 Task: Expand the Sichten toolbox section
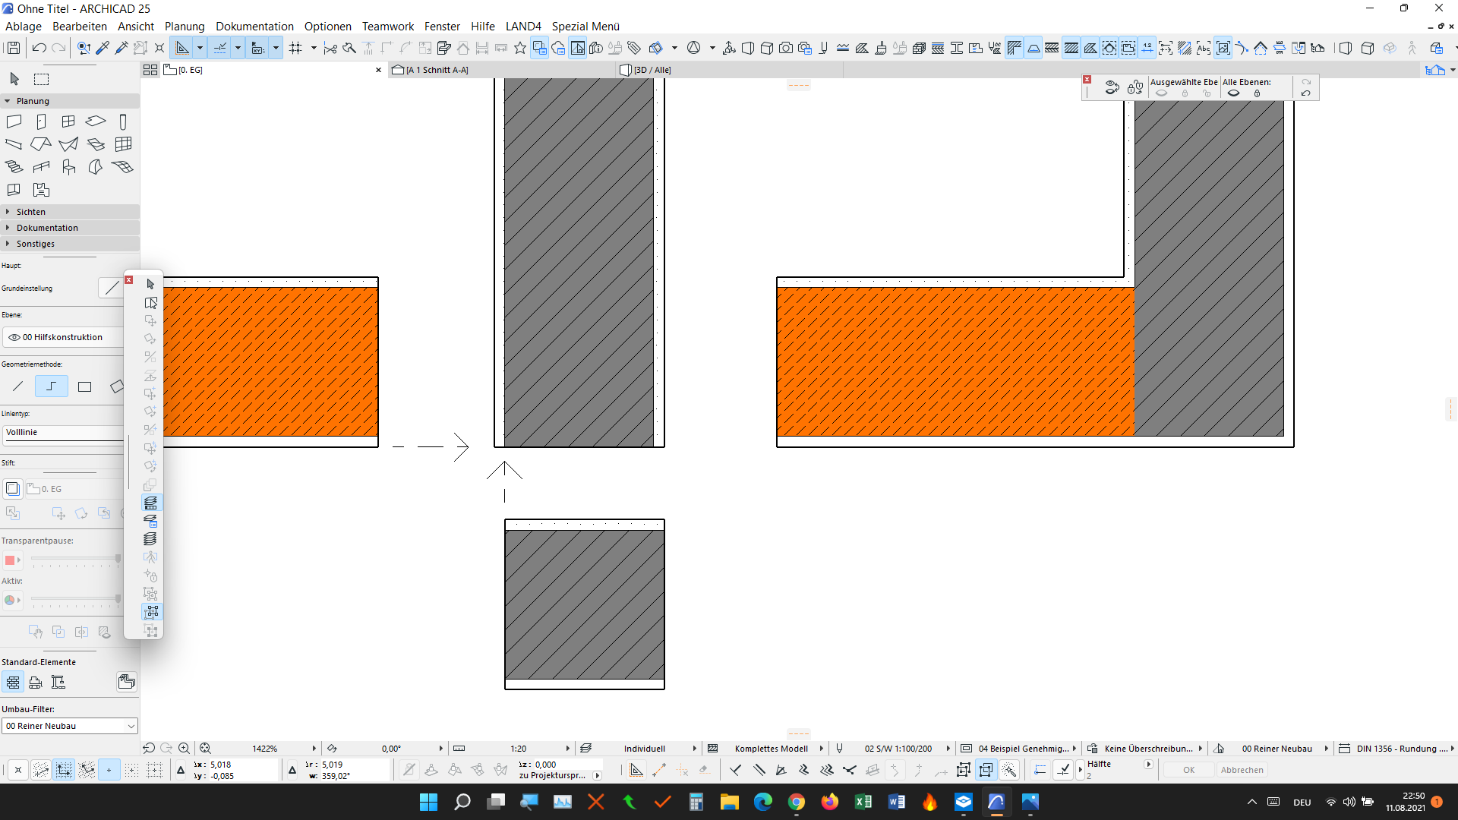click(30, 212)
